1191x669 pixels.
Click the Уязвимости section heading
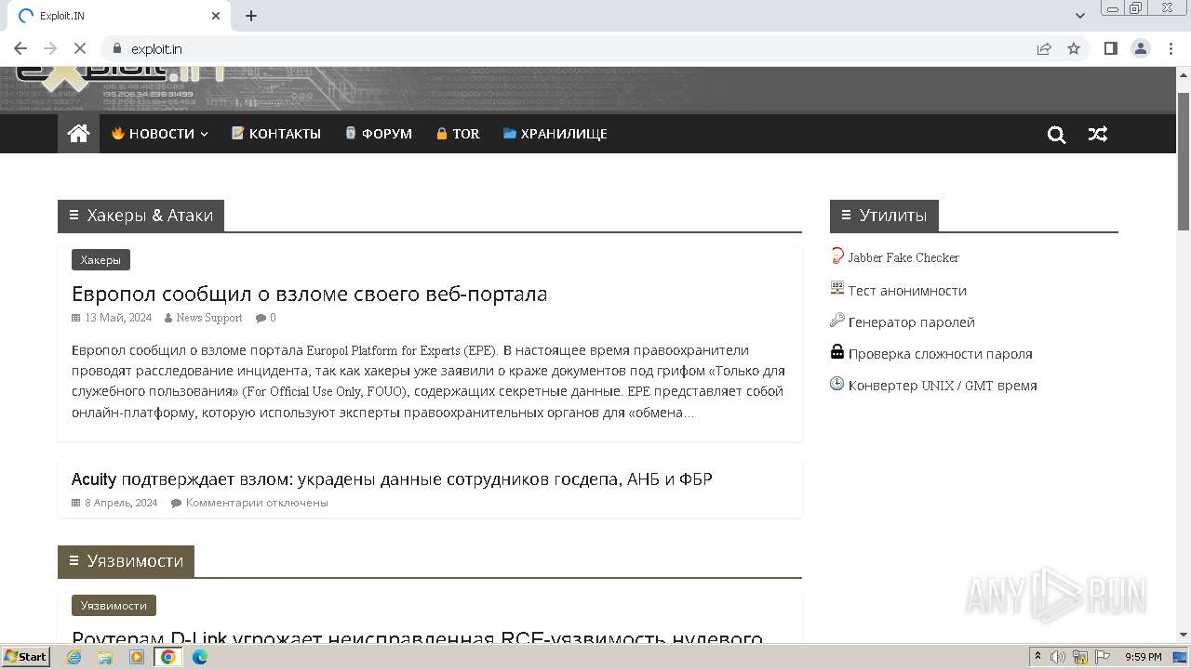126,561
